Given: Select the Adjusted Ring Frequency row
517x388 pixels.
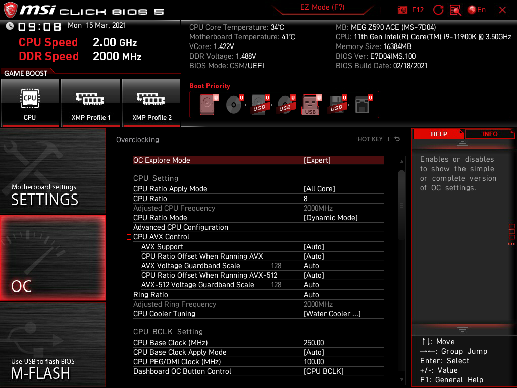Looking at the screenshot, I should (x=258, y=304).
